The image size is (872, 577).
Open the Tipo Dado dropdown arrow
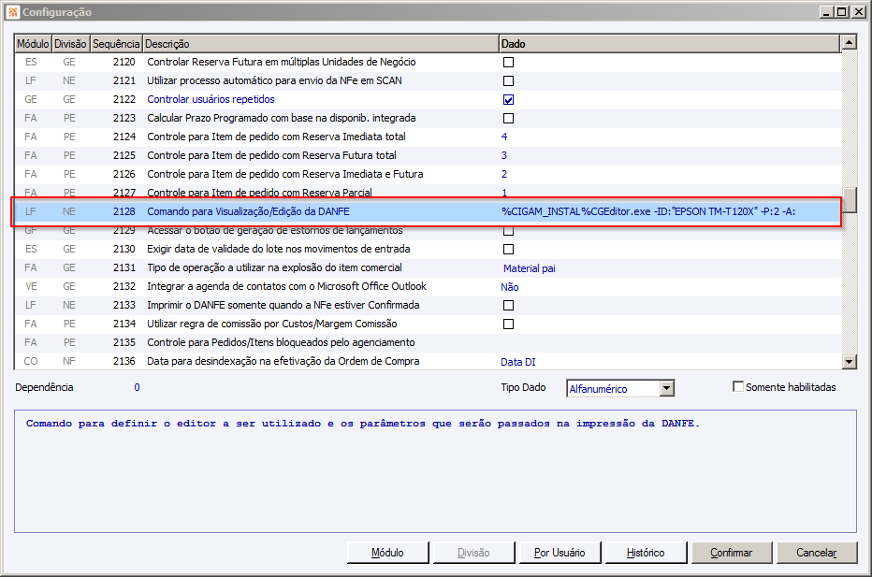click(667, 388)
